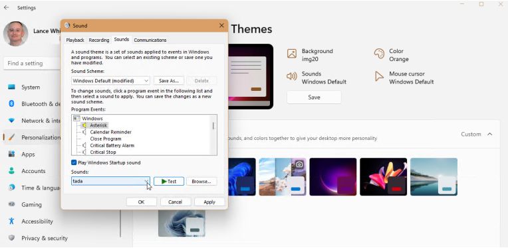
Task: Select Close Program event
Action: [106, 139]
